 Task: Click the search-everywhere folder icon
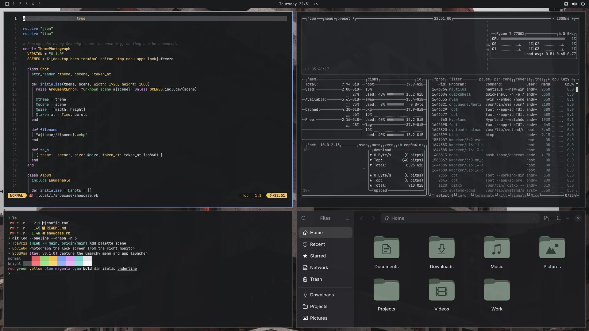(547, 218)
